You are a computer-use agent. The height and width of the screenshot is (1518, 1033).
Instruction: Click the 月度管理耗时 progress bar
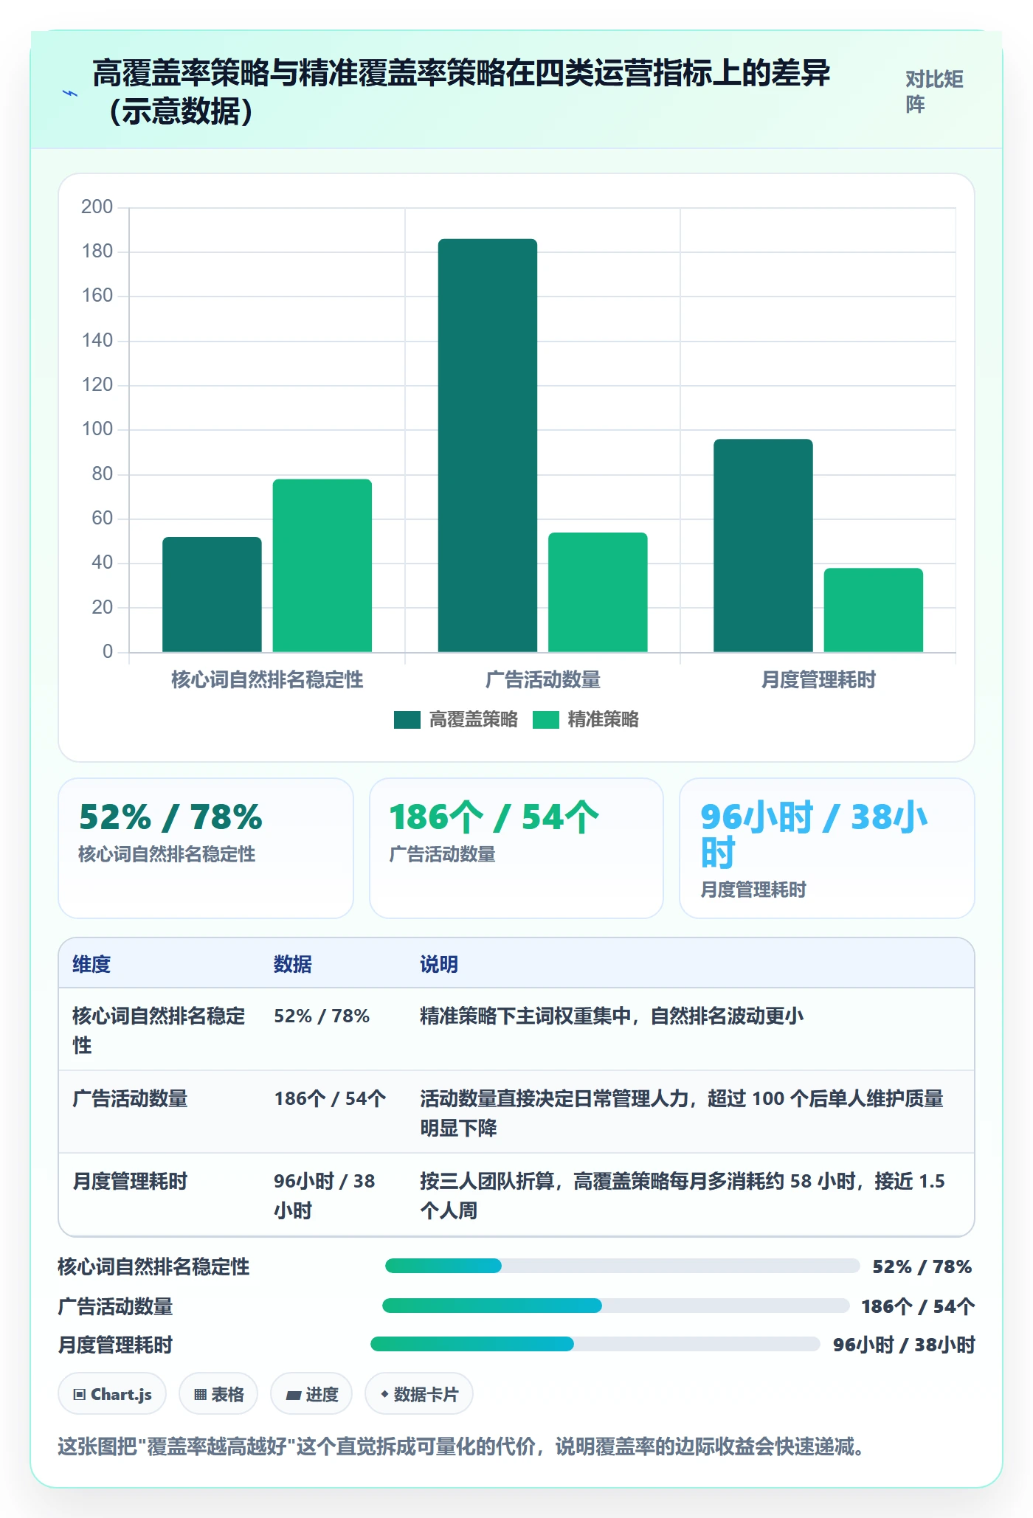[595, 1345]
